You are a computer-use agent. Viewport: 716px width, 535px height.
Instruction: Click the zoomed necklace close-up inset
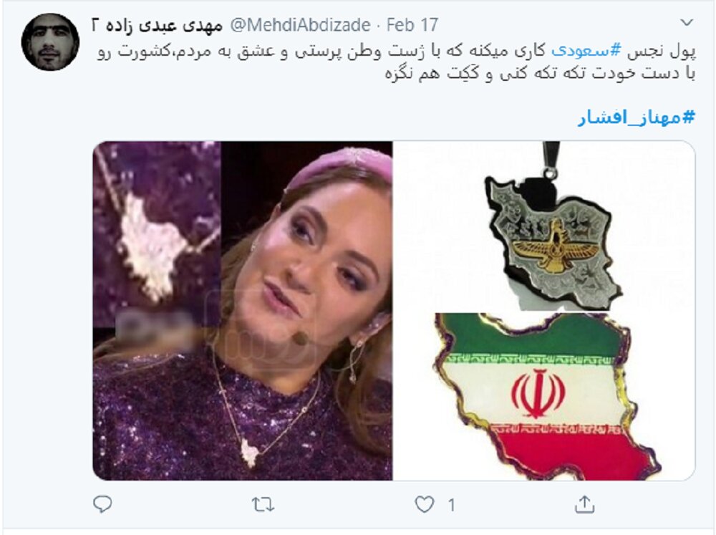(157, 234)
